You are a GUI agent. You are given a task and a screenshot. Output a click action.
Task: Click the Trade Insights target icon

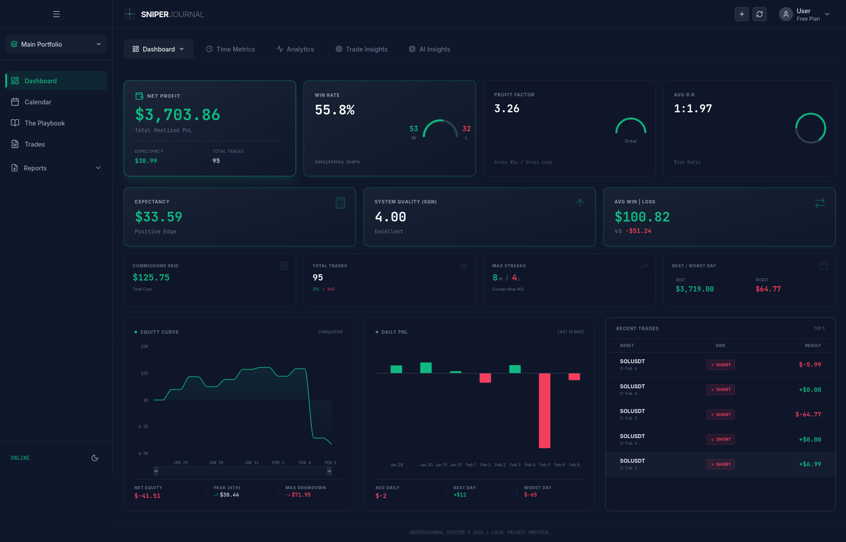339,49
